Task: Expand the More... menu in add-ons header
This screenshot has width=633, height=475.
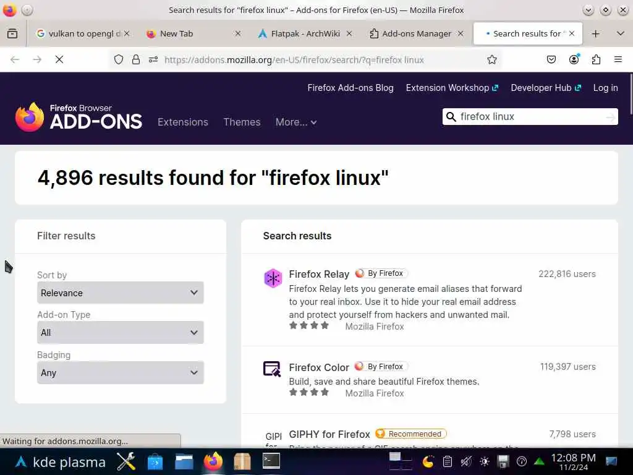Action: coord(296,122)
